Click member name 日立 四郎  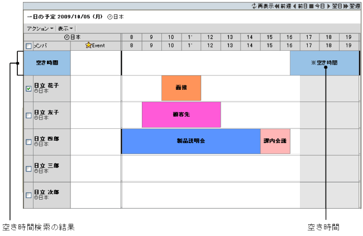point(46,139)
